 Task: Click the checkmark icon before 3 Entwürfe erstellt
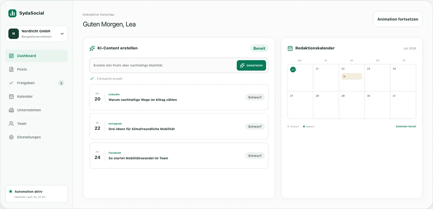click(92, 79)
